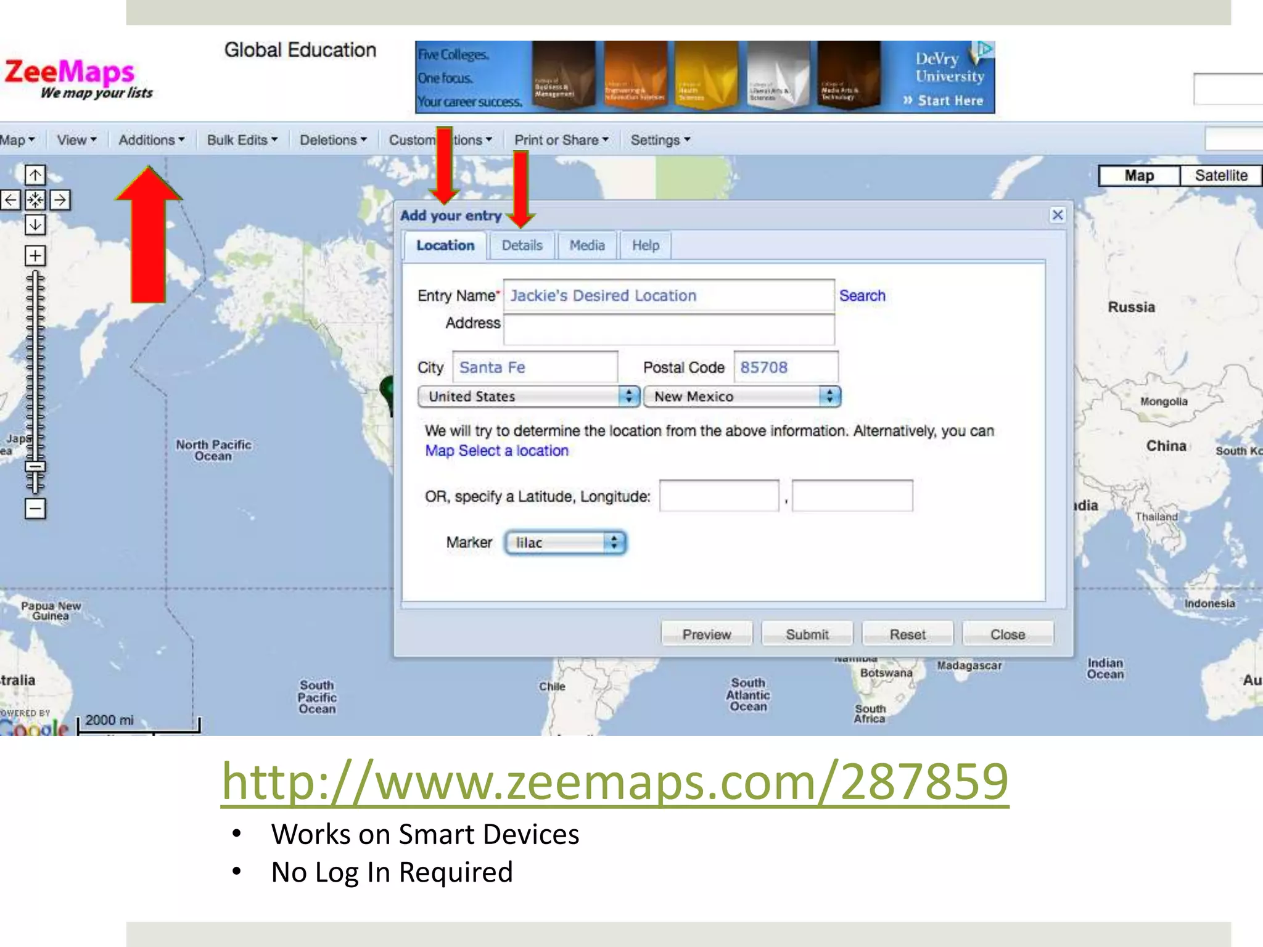Click the Submit button
This screenshot has width=1263, height=947.
[x=807, y=634]
